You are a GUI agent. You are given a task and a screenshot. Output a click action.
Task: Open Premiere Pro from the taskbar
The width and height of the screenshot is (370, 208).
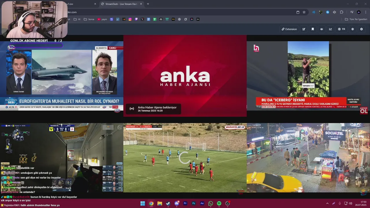pos(185,203)
